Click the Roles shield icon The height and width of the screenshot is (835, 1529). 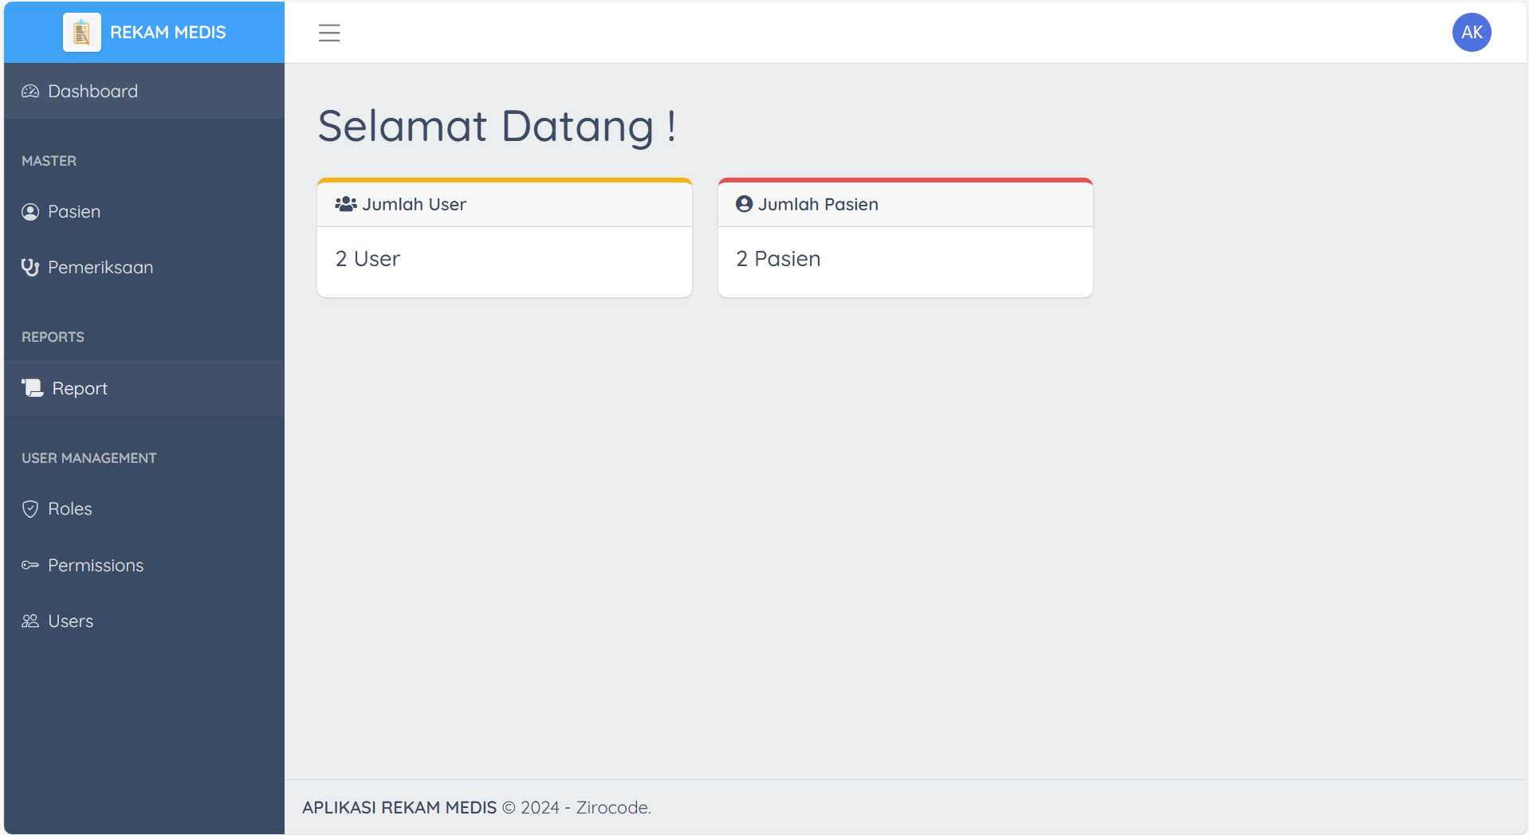point(30,509)
